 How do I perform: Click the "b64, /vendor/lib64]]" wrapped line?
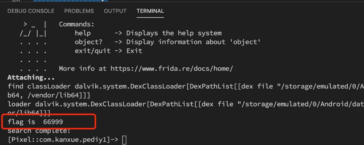click(x=49, y=95)
